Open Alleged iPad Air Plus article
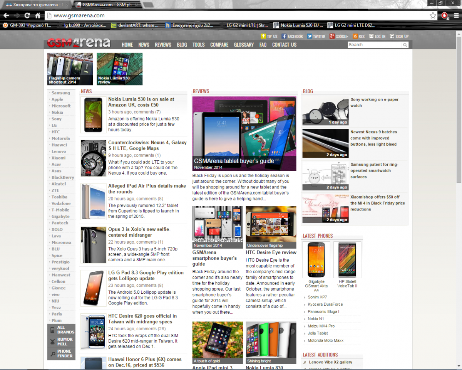Viewport: 462px width, 370px height. coord(147,189)
